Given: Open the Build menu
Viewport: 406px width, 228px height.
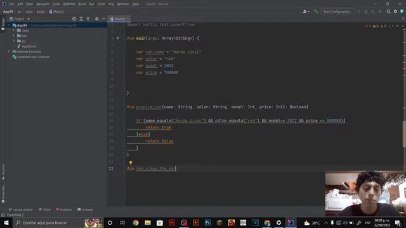Looking at the screenshot, I should pos(82,4).
